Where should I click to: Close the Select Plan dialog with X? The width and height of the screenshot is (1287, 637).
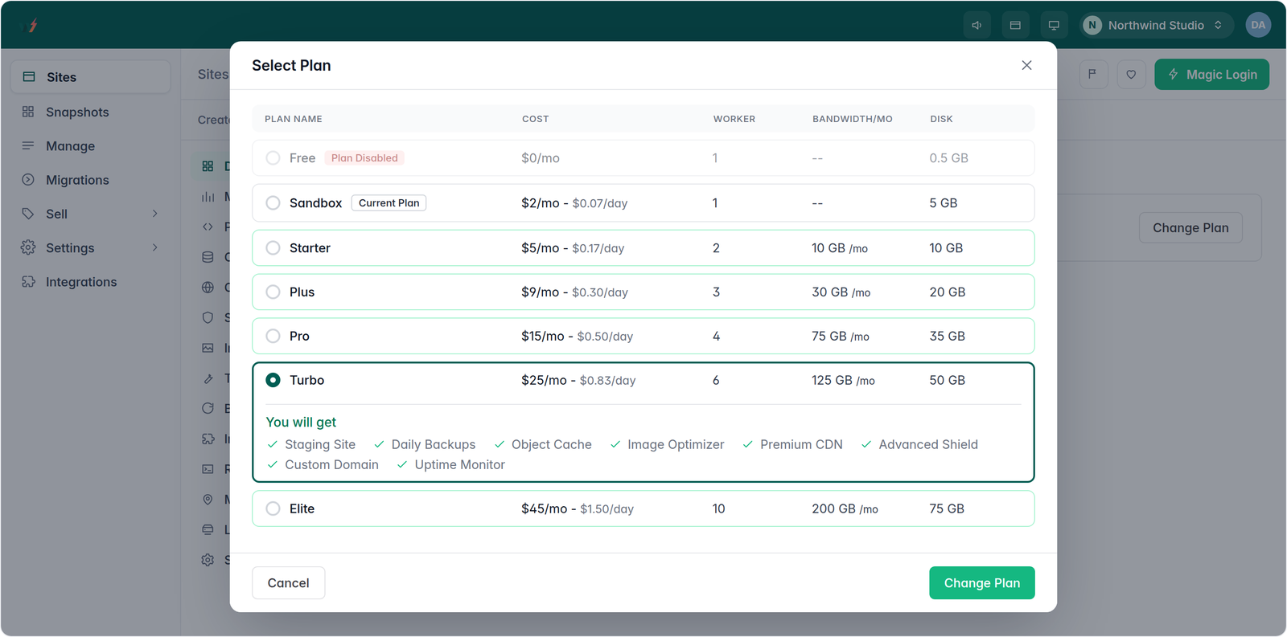point(1026,65)
